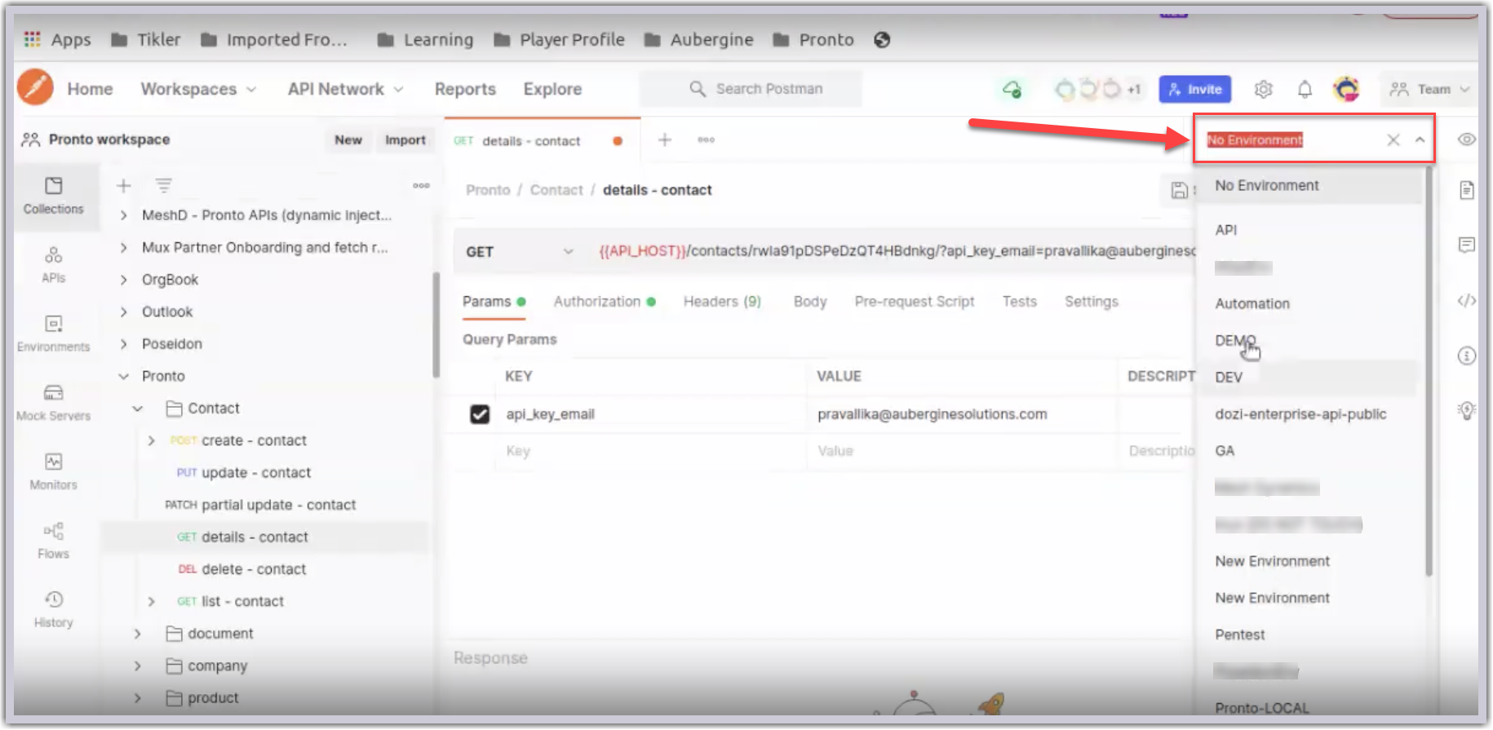1493x730 pixels.
Task: Open the Workspaces dropdown menu
Action: pyautogui.click(x=198, y=89)
